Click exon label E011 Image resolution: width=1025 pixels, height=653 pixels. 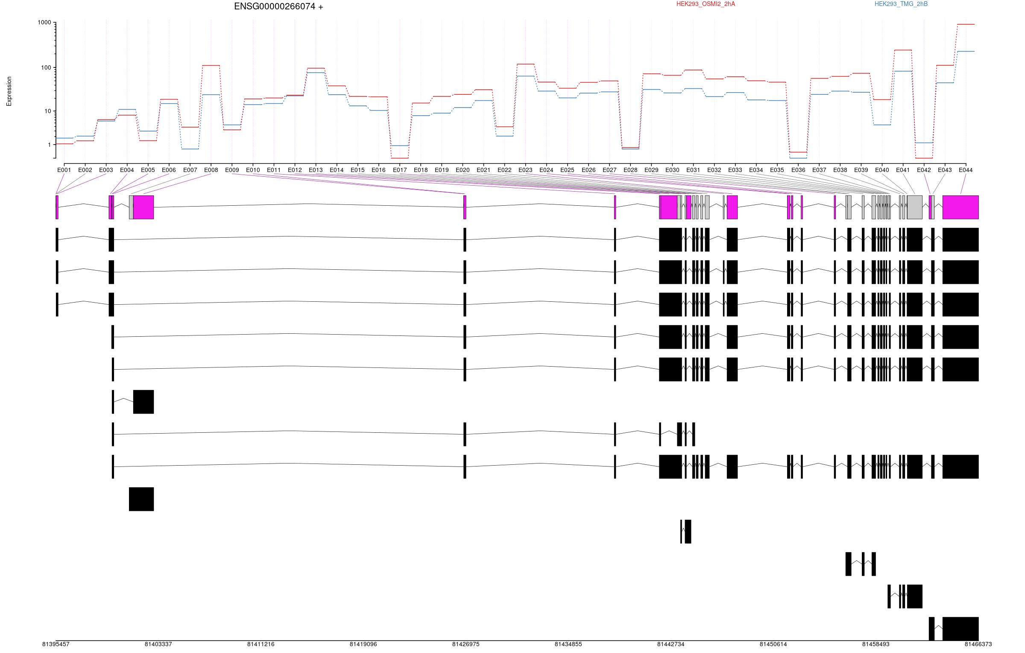click(x=274, y=170)
